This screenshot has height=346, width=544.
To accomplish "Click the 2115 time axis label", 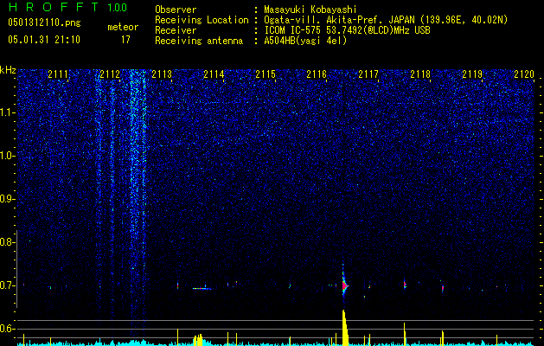I will (266, 74).
